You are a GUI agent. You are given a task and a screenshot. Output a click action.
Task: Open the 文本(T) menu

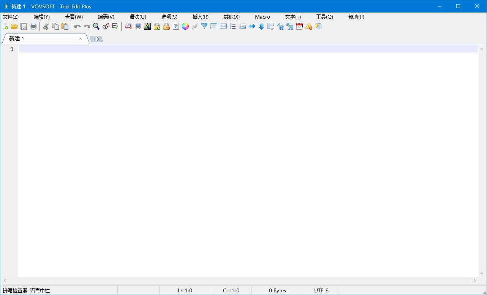click(293, 17)
